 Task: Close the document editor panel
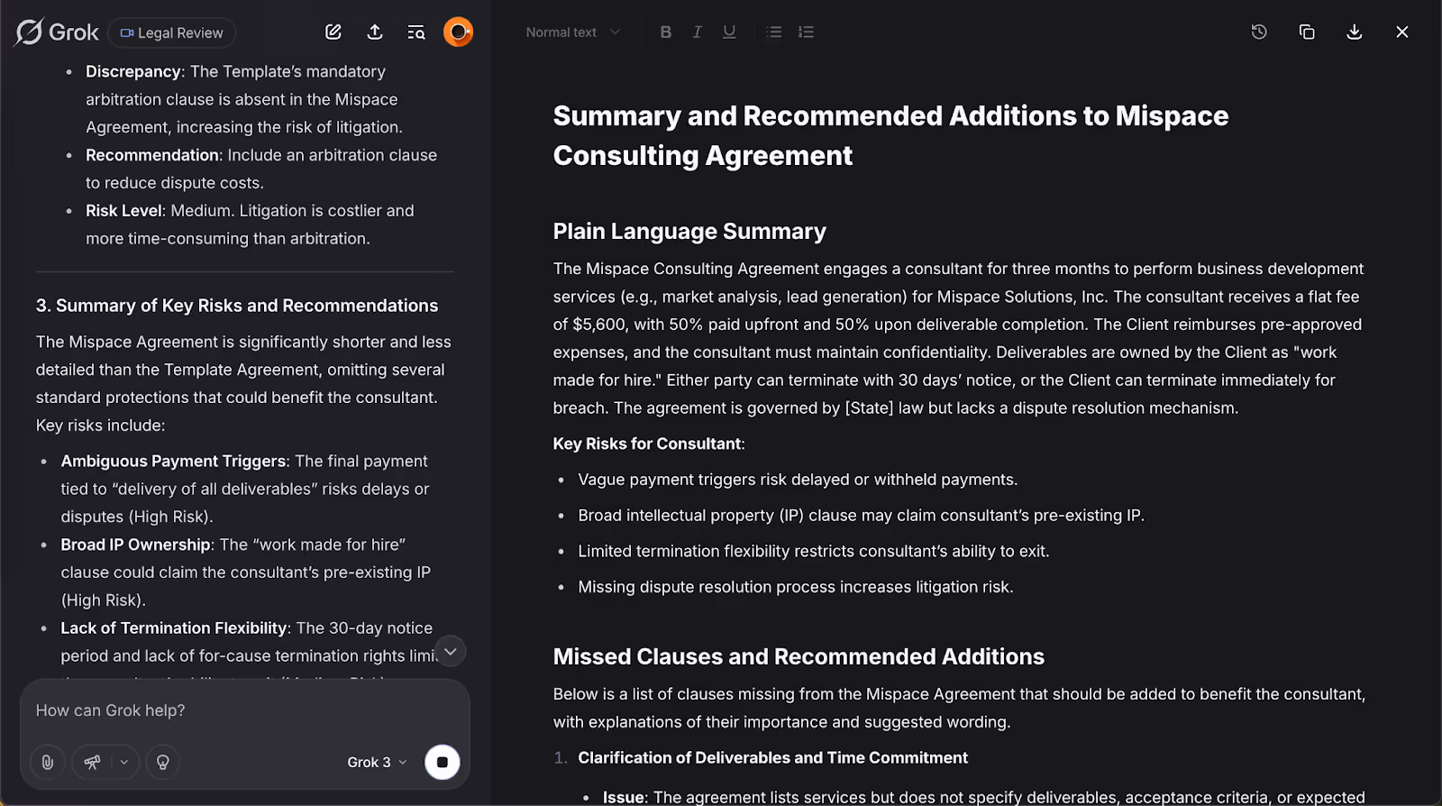[x=1402, y=32]
